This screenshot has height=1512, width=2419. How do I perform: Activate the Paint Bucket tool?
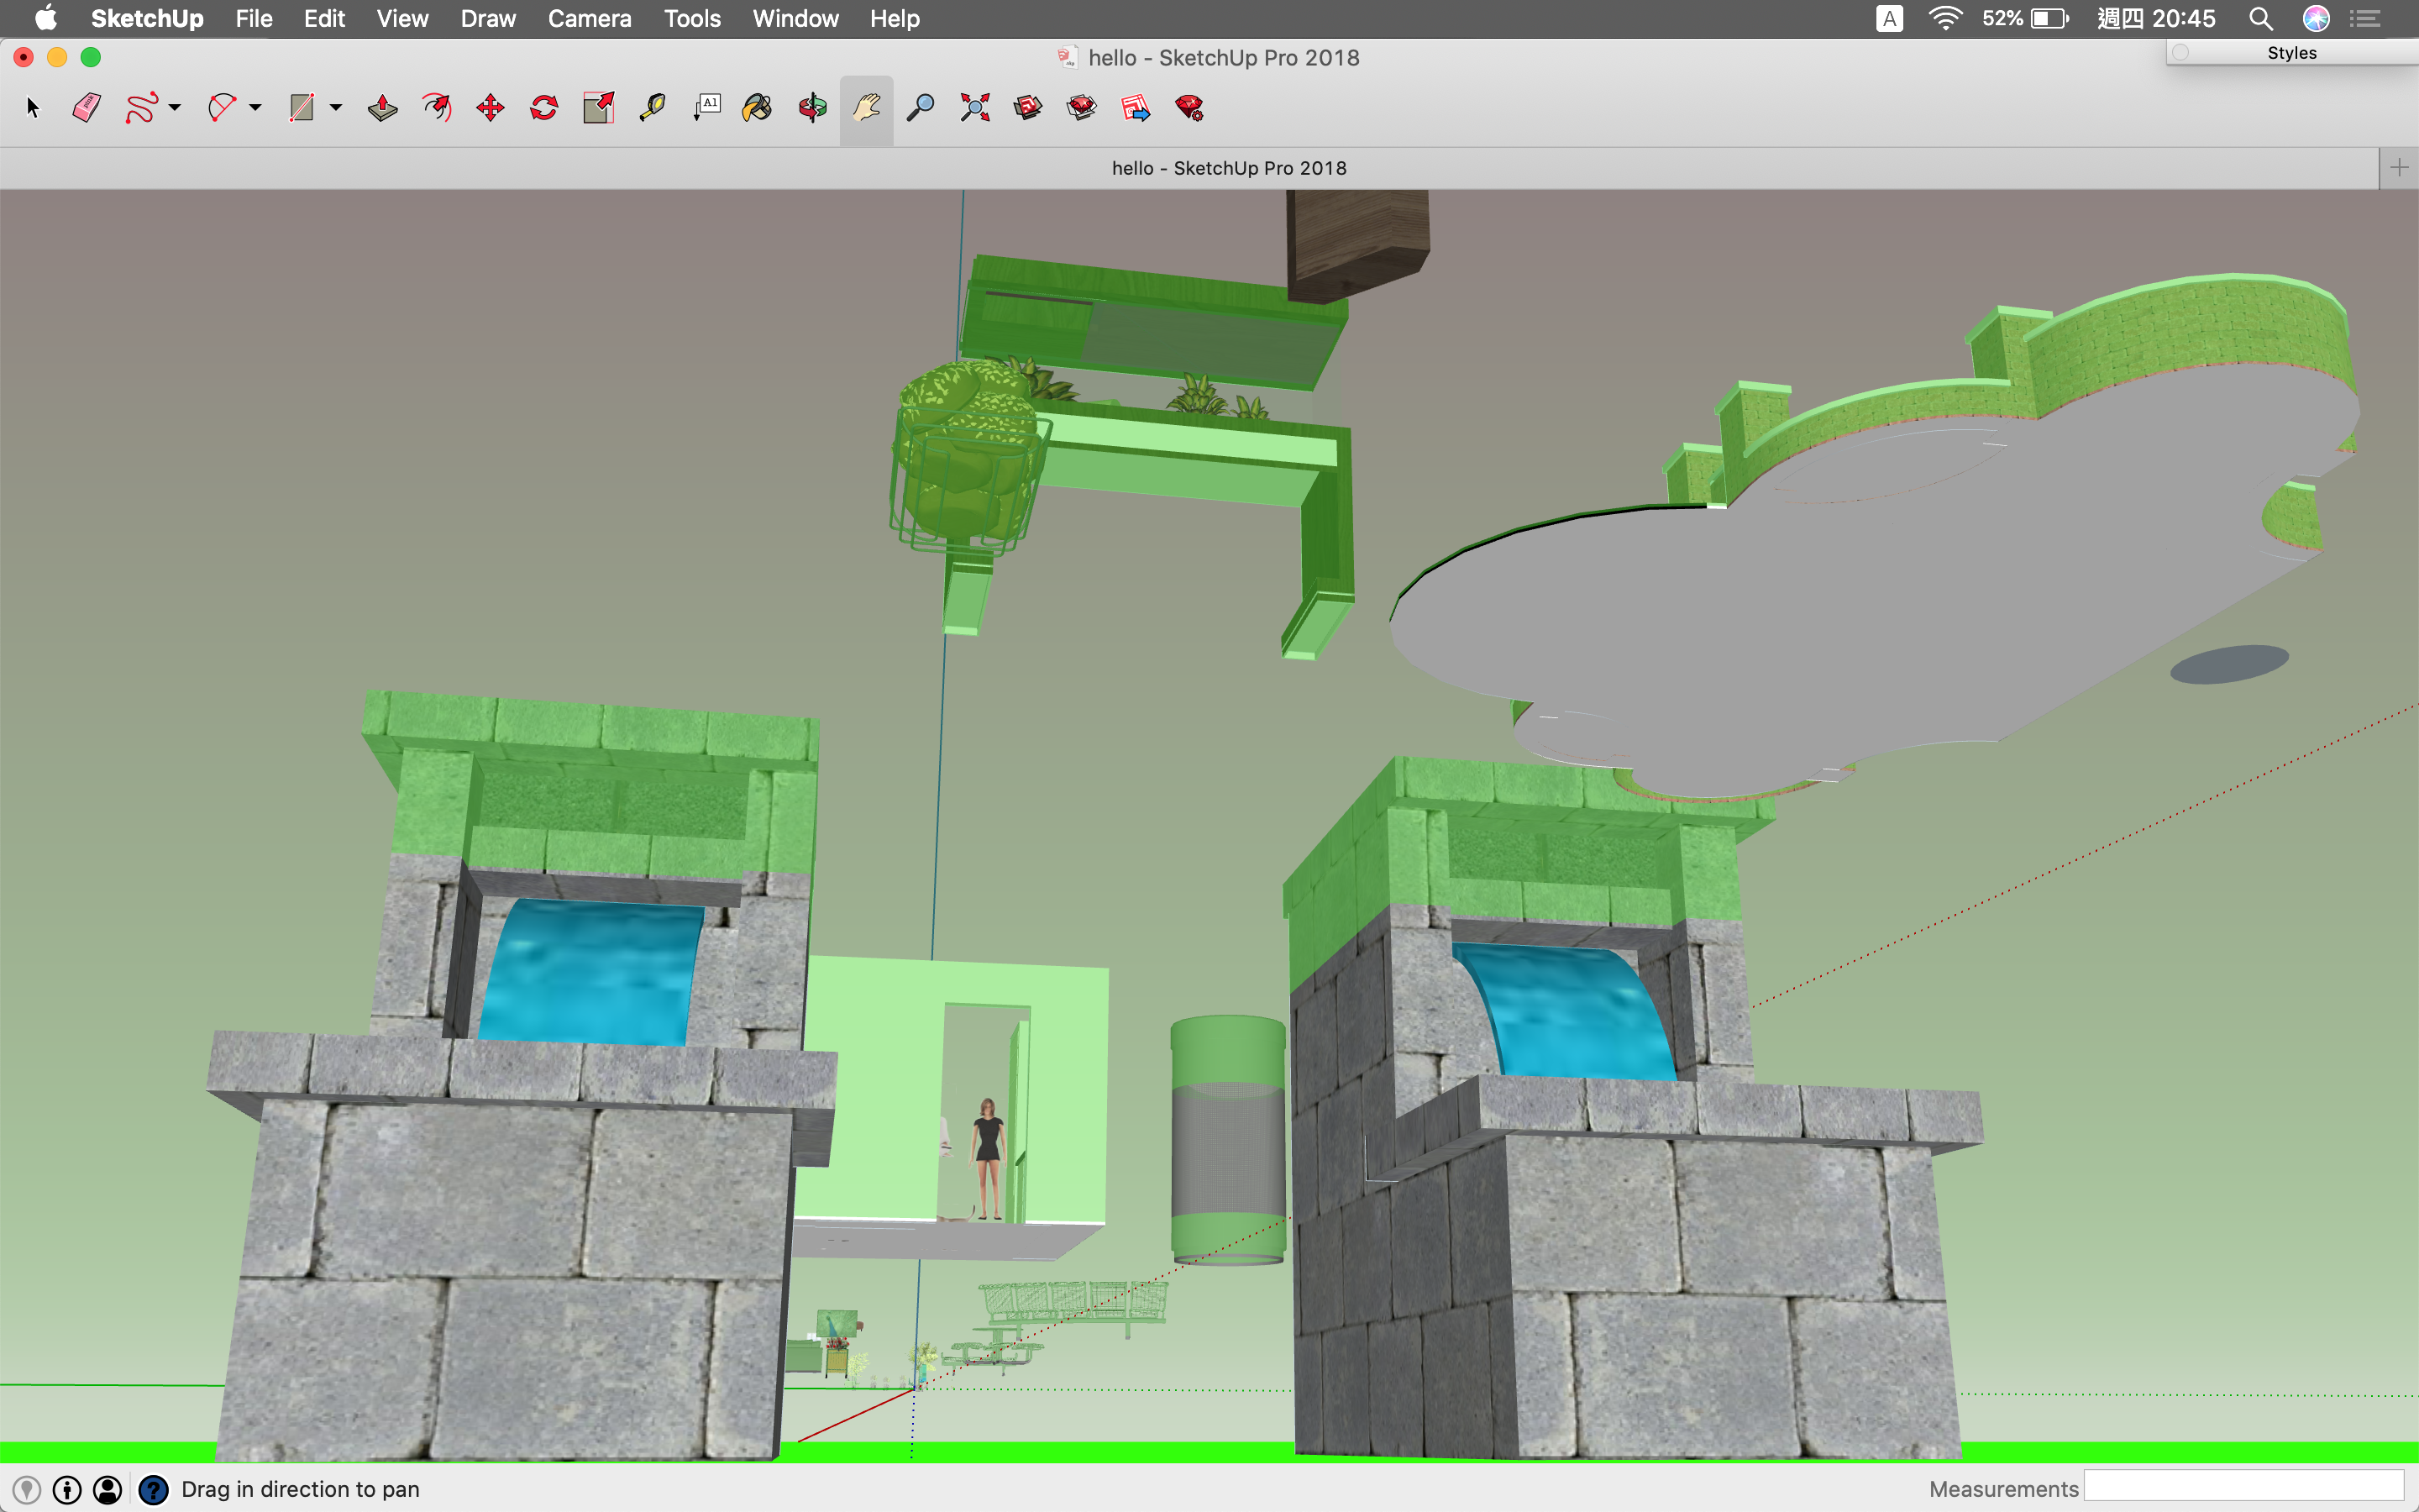click(x=758, y=108)
